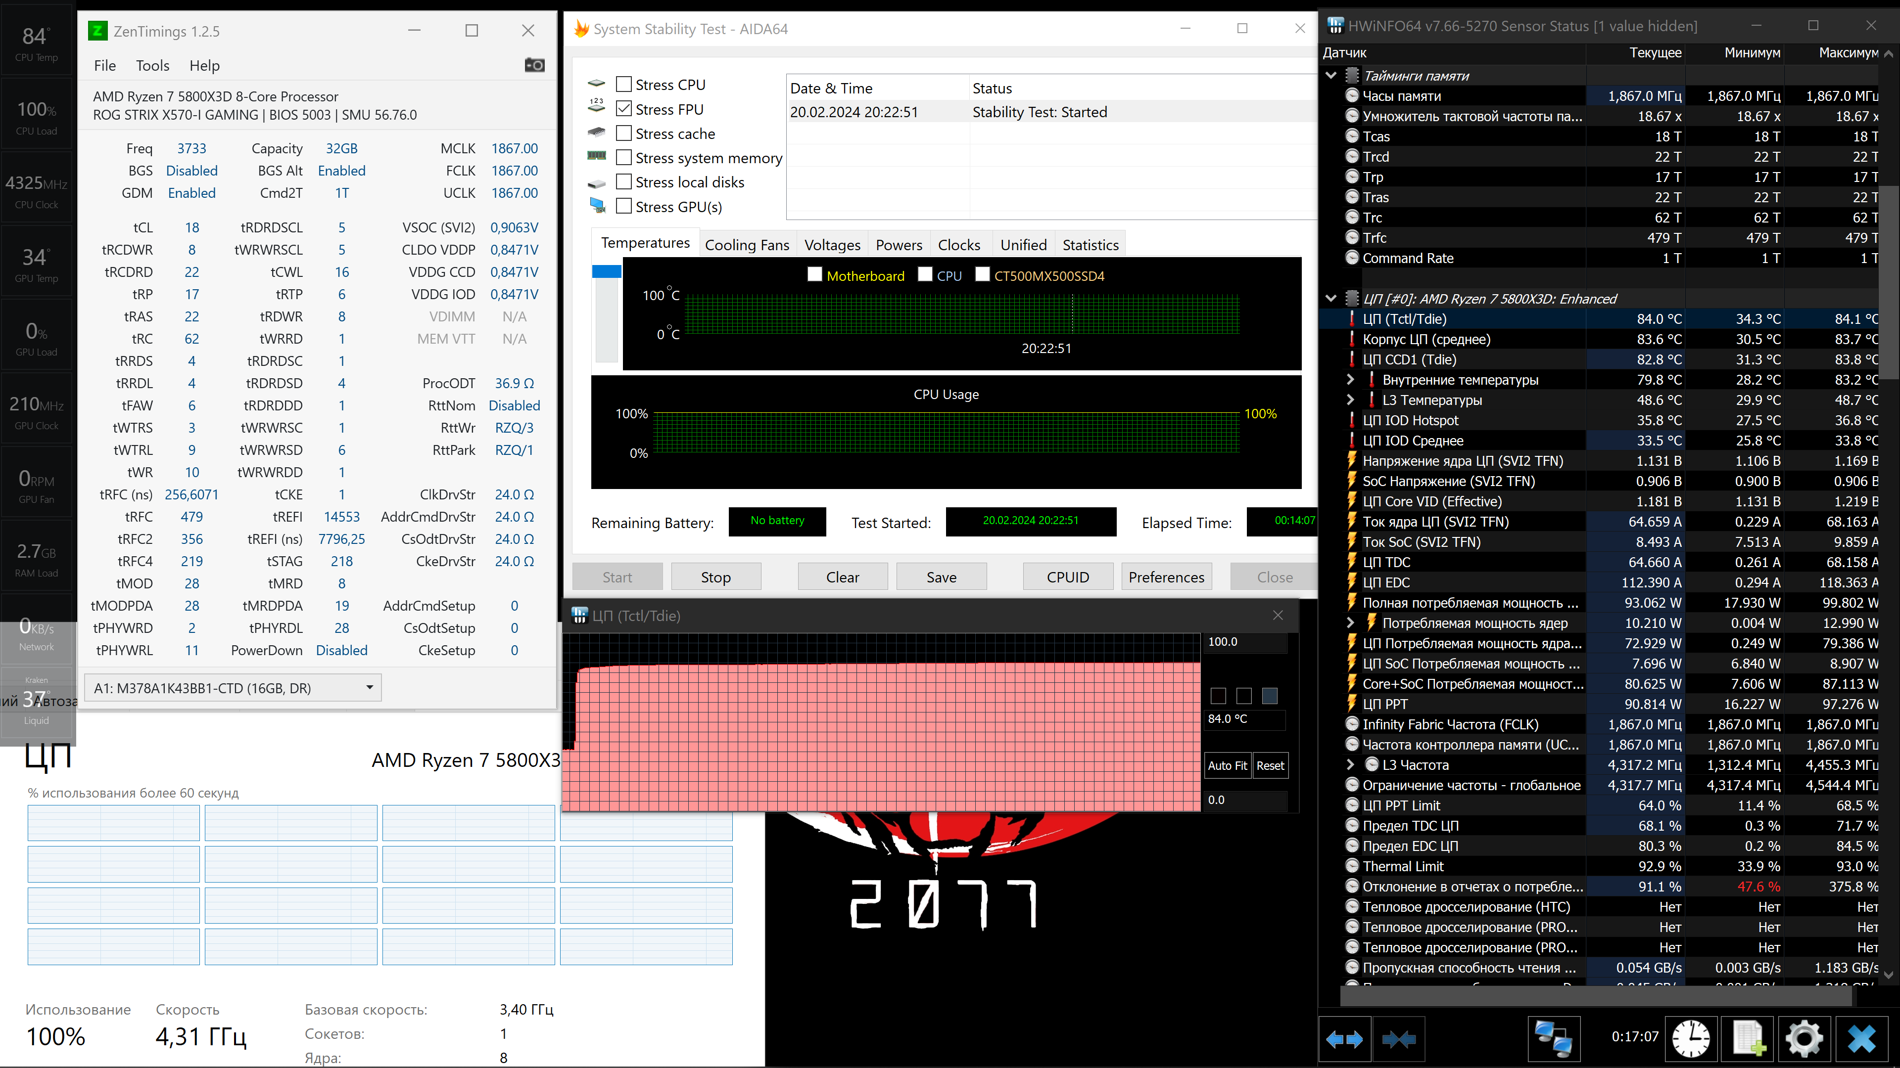Viewport: 1900px width, 1068px height.
Task: Click the graph maximum value field 100.0
Action: tap(1244, 642)
